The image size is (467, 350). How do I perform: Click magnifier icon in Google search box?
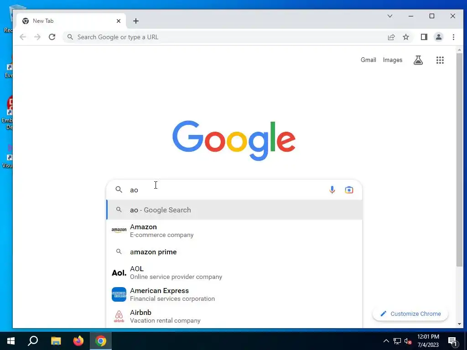[119, 190]
